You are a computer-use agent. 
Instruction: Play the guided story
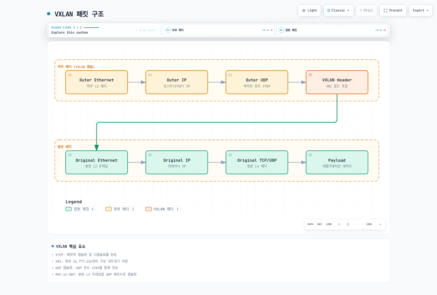point(146,30)
